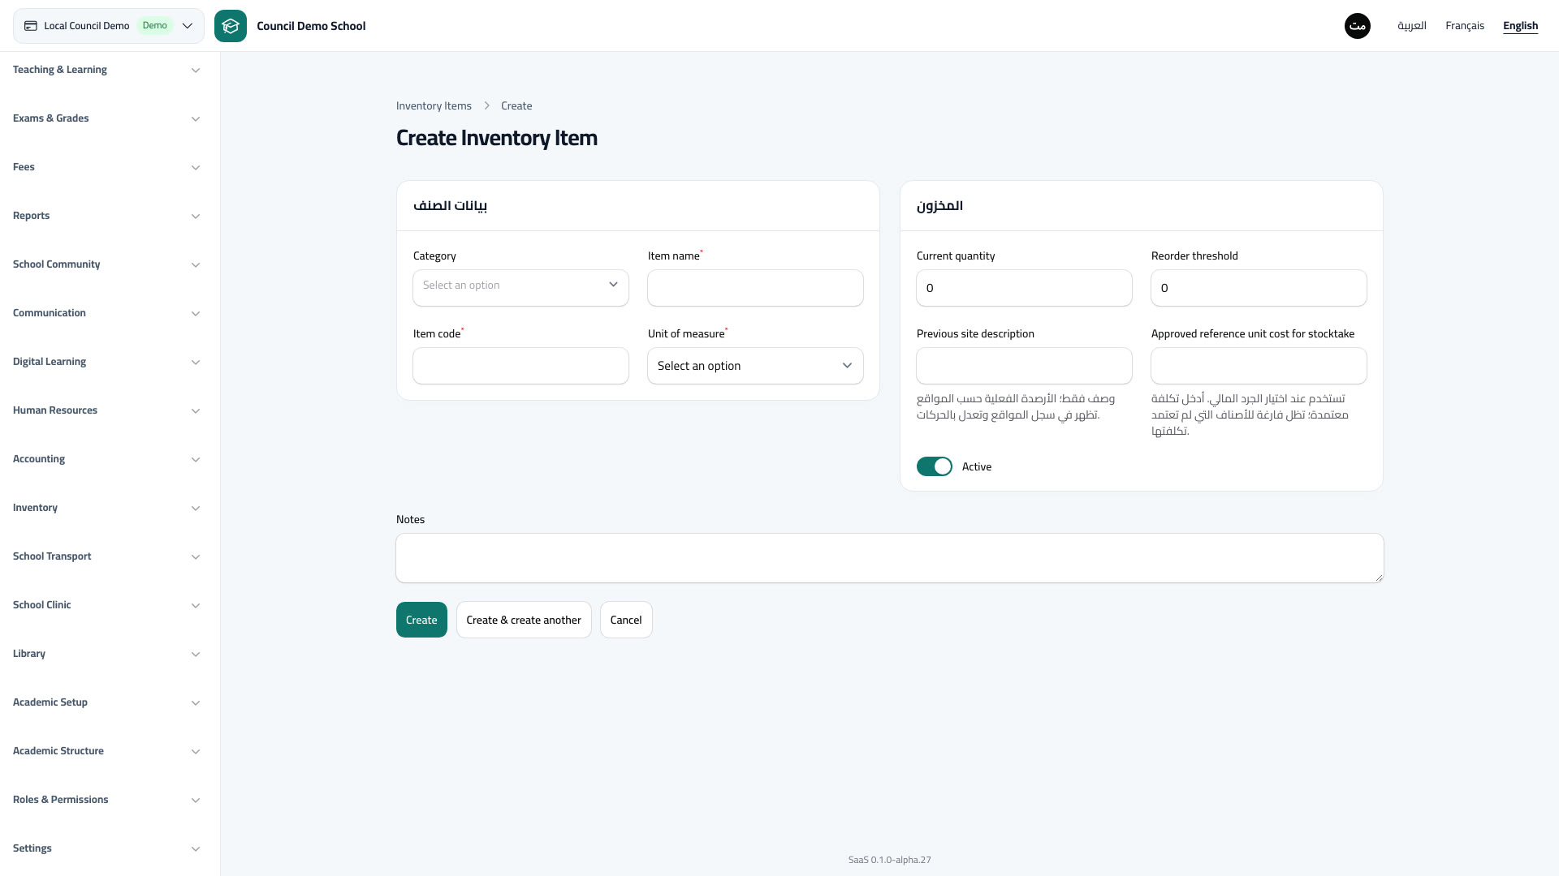Image resolution: width=1559 pixels, height=876 pixels.
Task: Click the breadcrumb separator arrow icon
Action: (x=486, y=106)
